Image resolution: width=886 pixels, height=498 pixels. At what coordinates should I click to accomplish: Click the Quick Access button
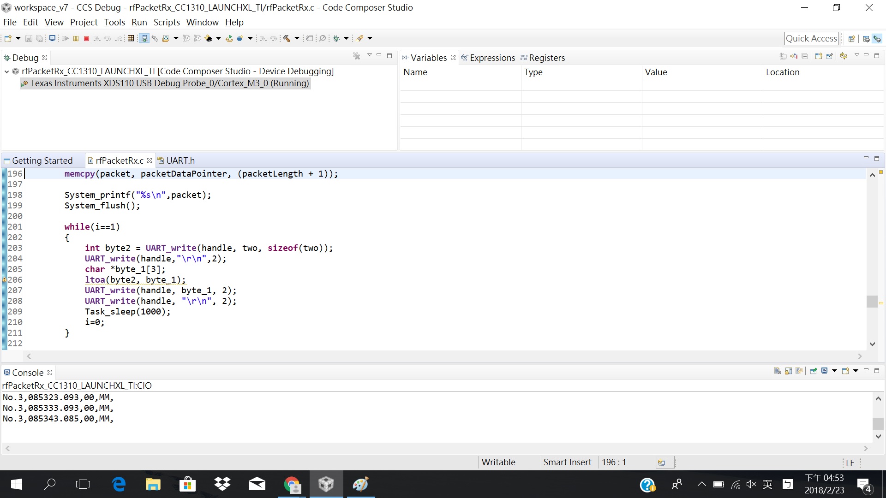[x=812, y=38]
